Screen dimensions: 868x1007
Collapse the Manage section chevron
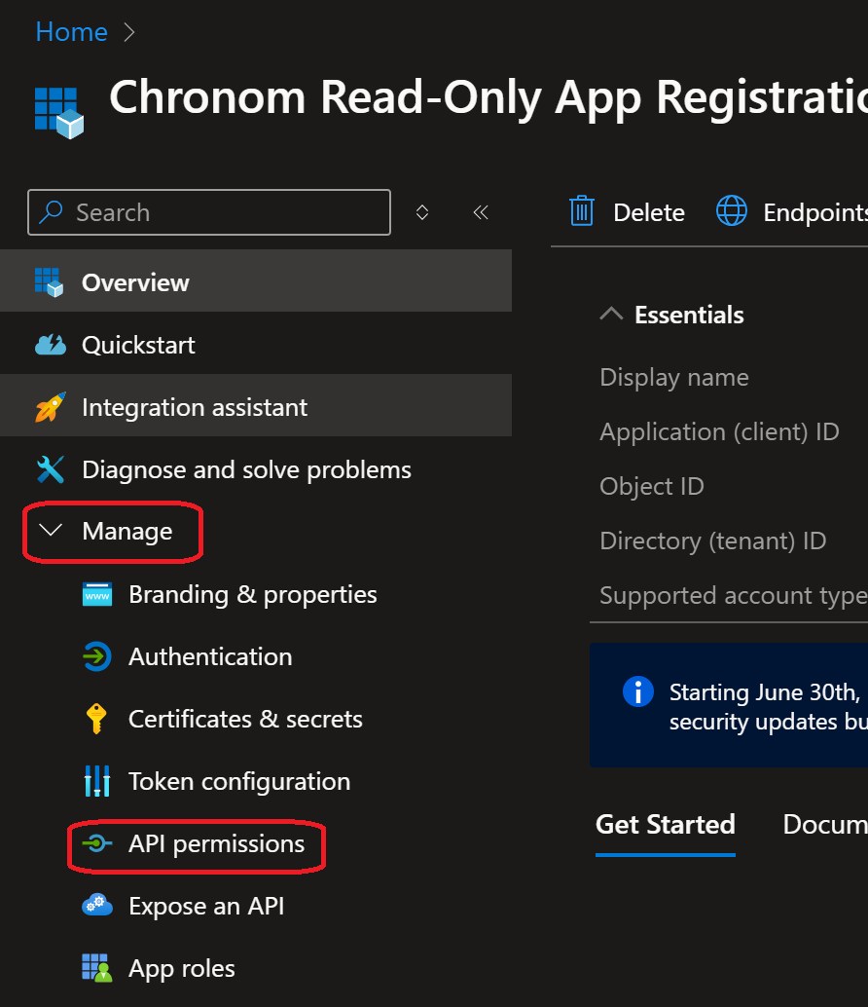tap(50, 530)
